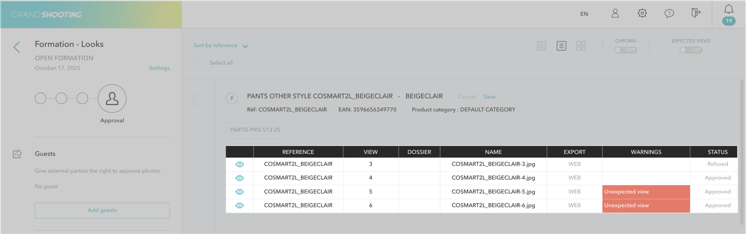Click the lightning bolt icon next to product title
Image resolution: width=746 pixels, height=234 pixels.
tap(232, 98)
